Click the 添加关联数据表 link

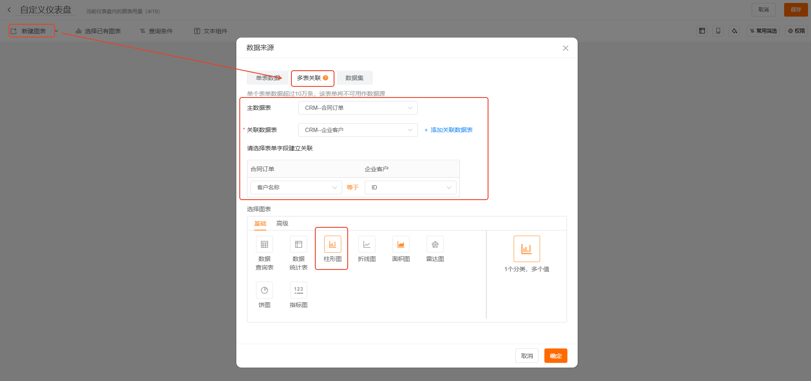[x=448, y=130]
